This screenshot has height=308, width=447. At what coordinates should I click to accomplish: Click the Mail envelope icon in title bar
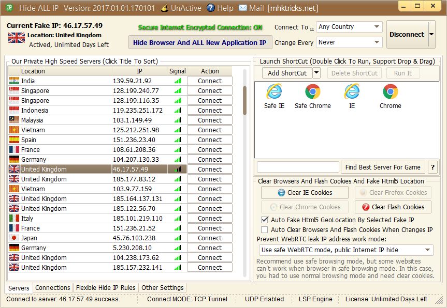(242, 8)
